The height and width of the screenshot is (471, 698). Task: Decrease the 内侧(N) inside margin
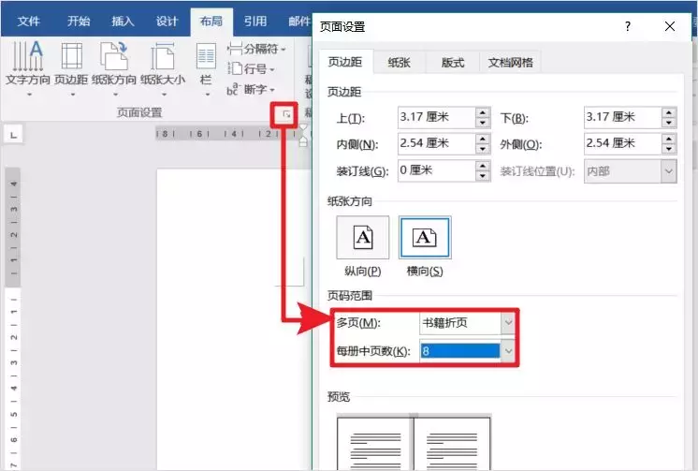click(483, 149)
